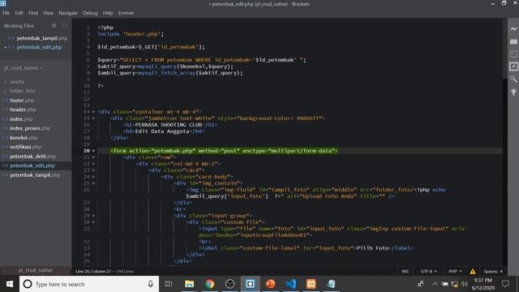This screenshot has width=519, height=292.
Task: Open the Navigate menu
Action: click(x=68, y=13)
